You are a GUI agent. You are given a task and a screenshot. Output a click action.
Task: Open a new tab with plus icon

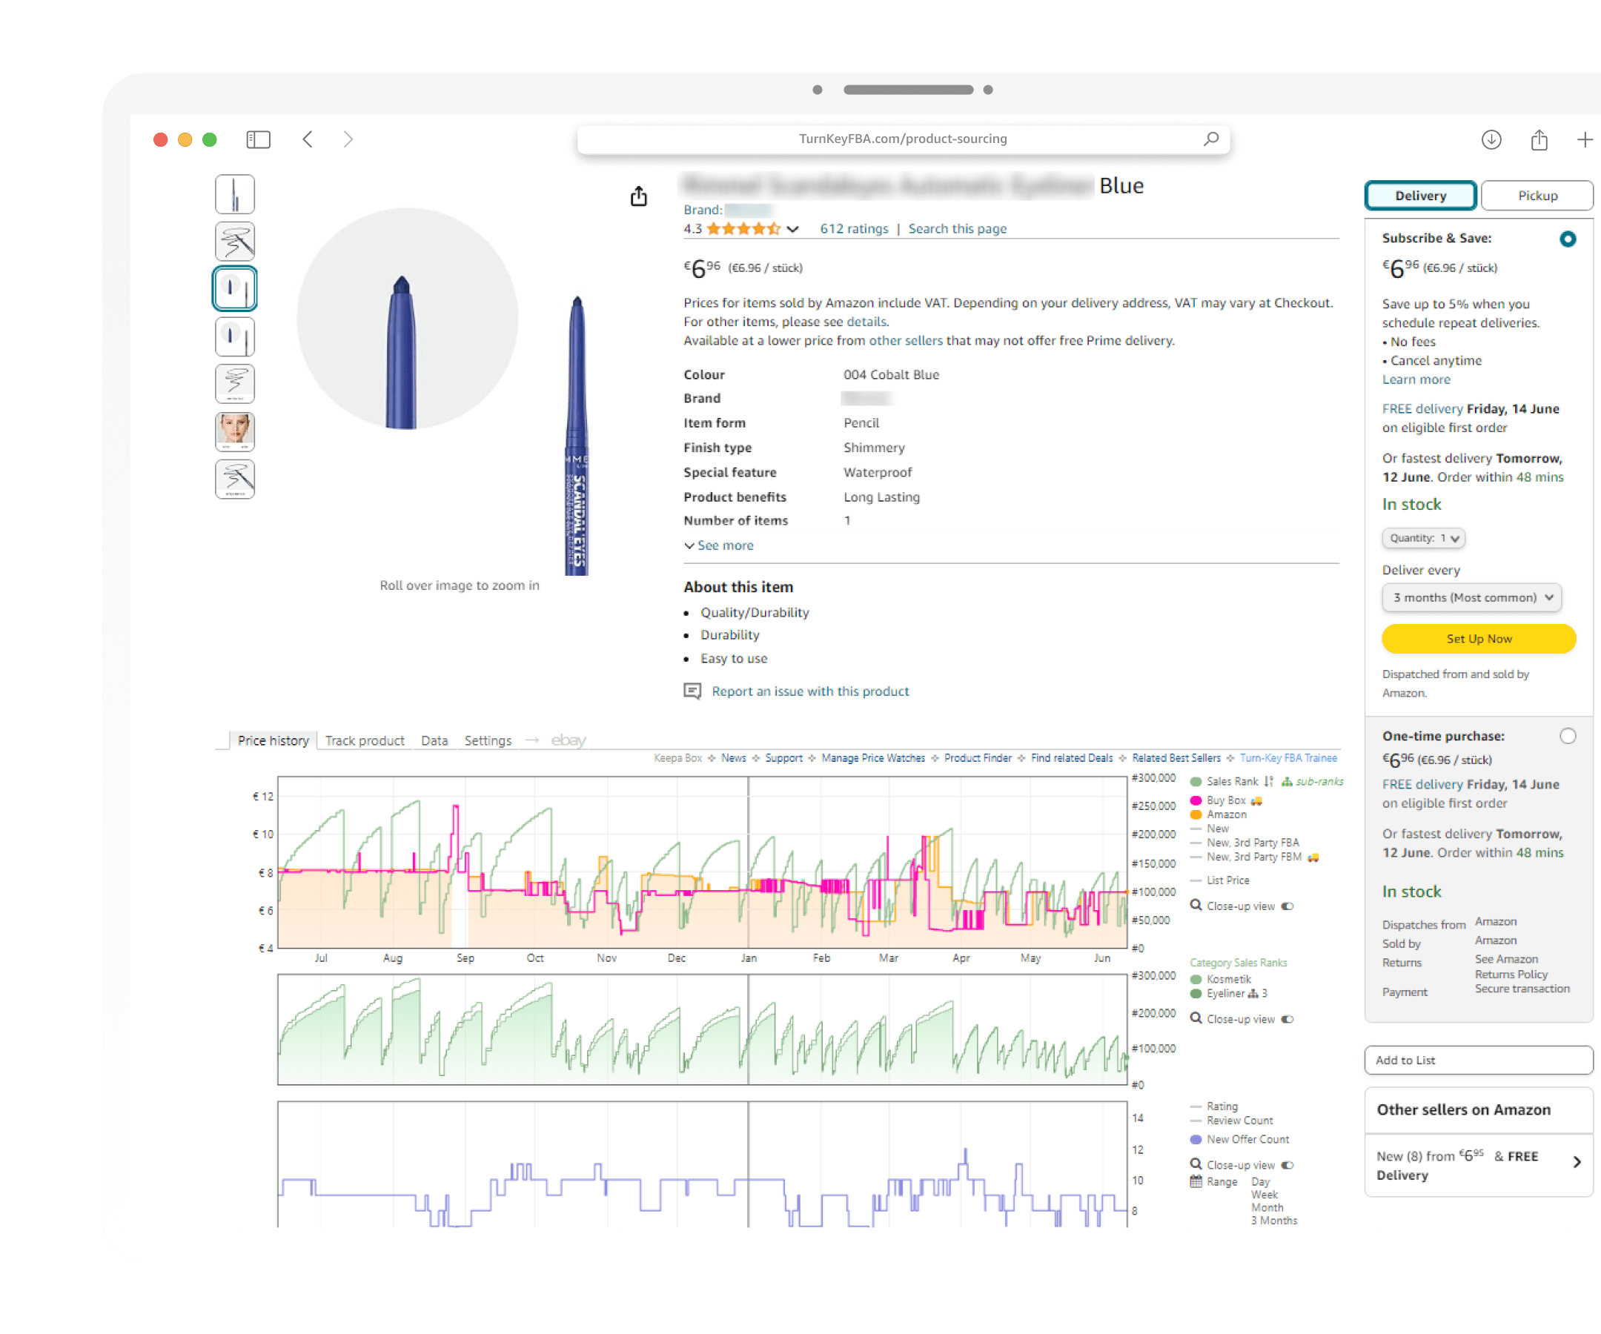(x=1584, y=139)
